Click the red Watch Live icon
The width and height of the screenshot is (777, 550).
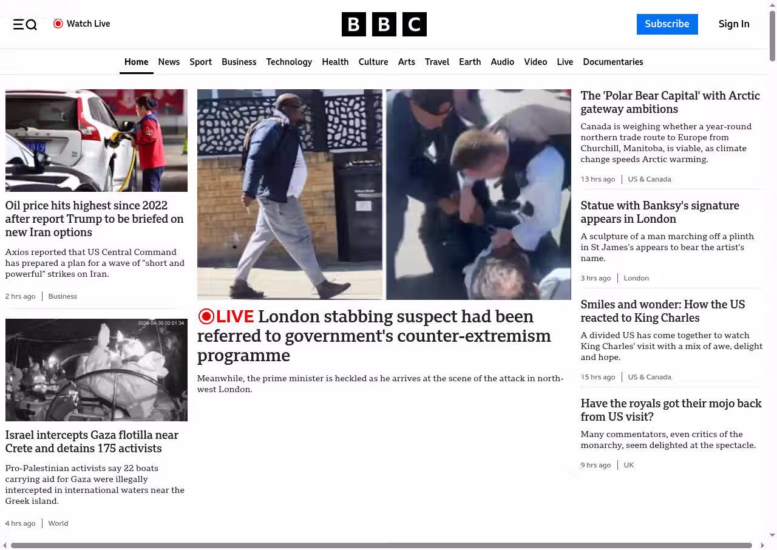pos(58,24)
